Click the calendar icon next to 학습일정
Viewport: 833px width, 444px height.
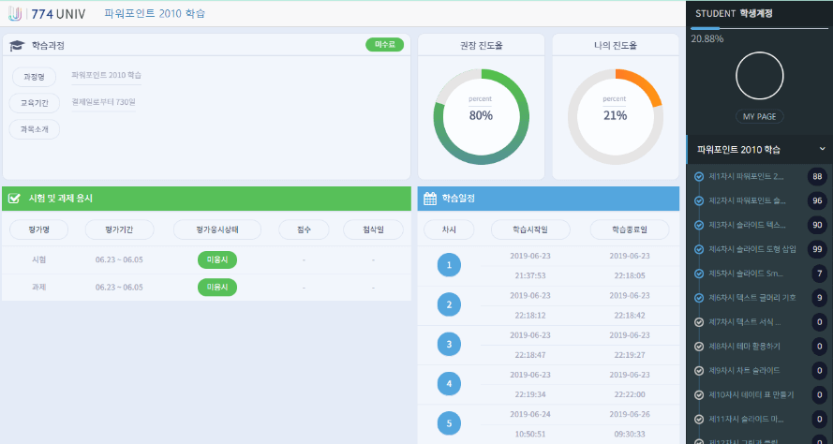point(430,199)
